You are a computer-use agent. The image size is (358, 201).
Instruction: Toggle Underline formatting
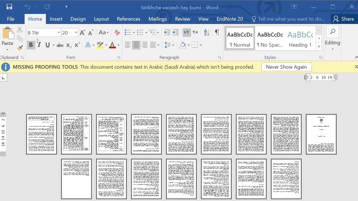[48, 45]
